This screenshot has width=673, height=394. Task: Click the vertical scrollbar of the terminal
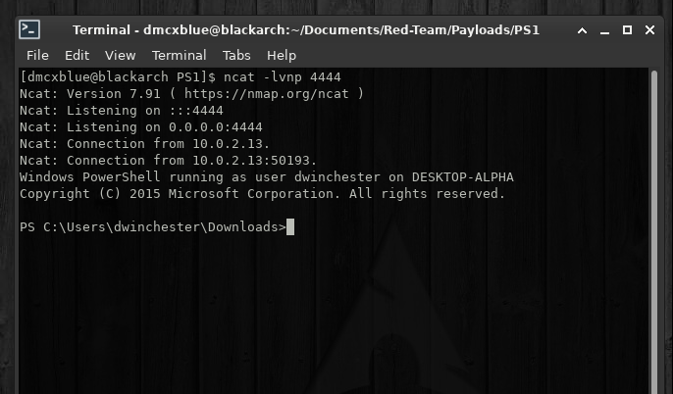(654, 231)
